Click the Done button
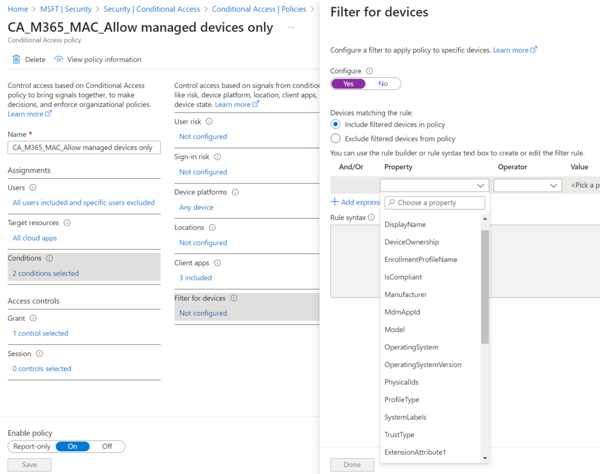This screenshot has width=600, height=474. 352,464
